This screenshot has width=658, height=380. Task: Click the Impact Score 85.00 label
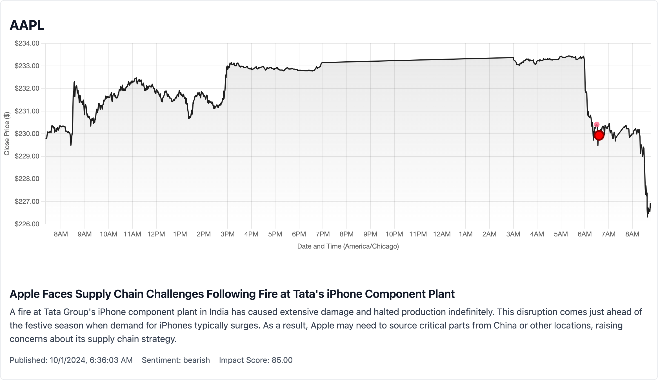coord(256,360)
